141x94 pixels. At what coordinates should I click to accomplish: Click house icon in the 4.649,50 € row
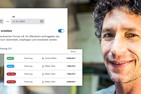[x=43, y=82]
